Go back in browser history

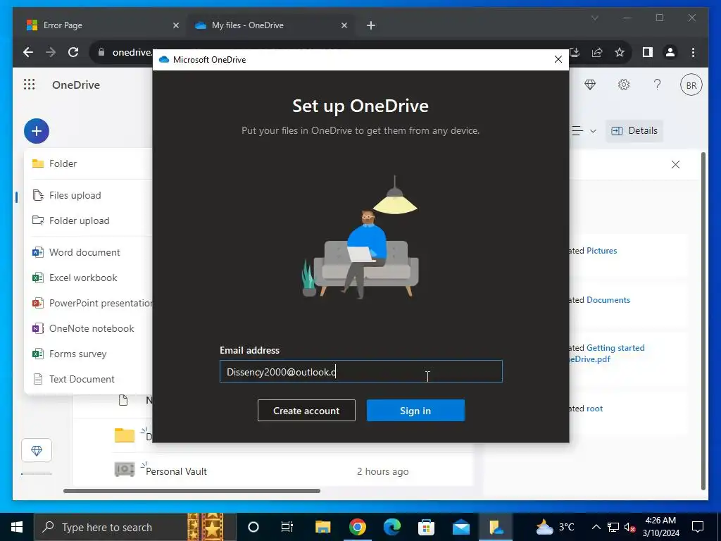click(x=28, y=52)
